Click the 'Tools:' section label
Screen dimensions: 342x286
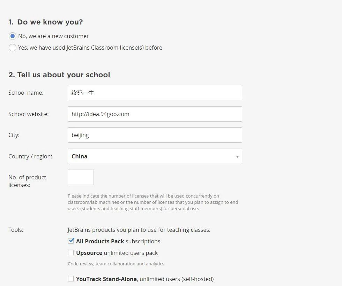(16, 230)
